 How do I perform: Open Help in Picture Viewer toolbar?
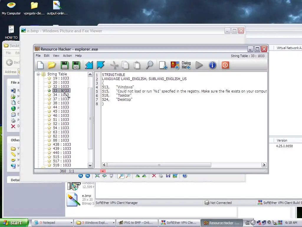pyautogui.click(x=185, y=176)
